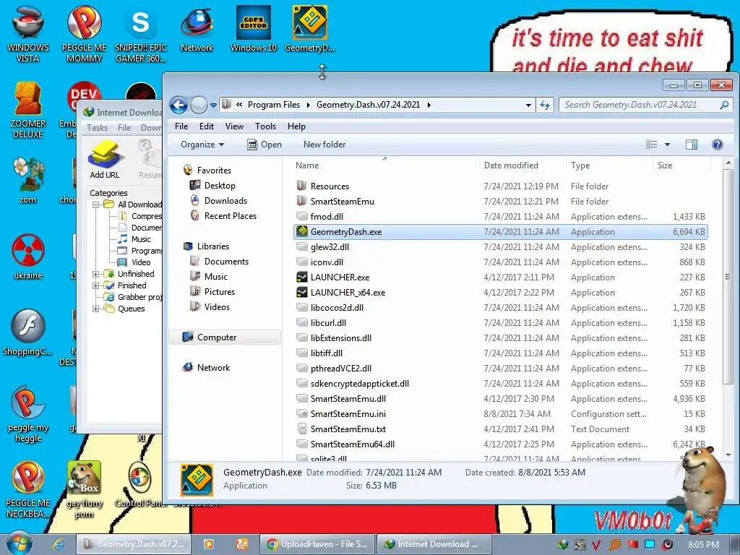Screen dimensions: 740x555
Task: Click the file list vertical scrollbar
Action: 728,277
